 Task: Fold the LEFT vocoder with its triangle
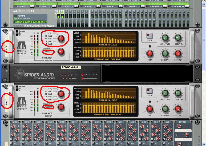[x=6, y=34]
